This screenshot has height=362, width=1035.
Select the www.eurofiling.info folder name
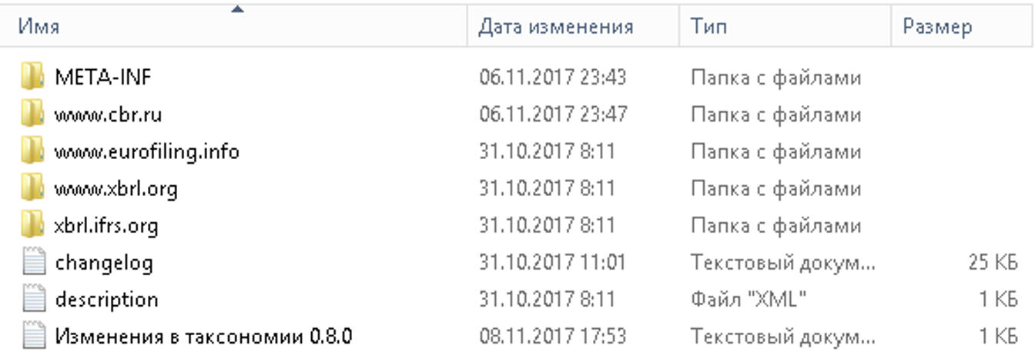coord(146,151)
